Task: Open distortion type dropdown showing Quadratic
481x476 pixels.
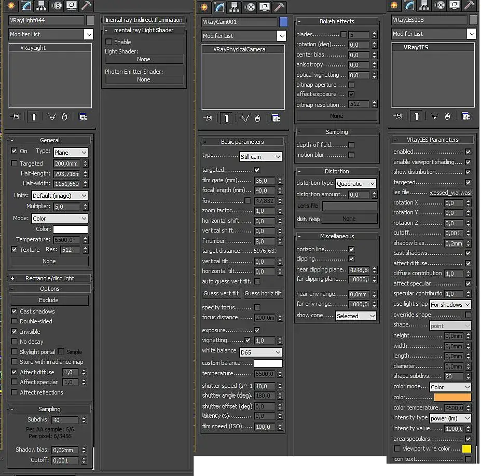Action: 356,184
